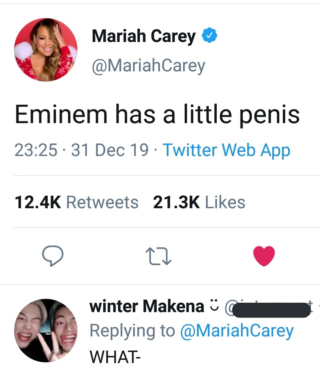Open winter Makena's profile picture
The image size is (320, 378).
coord(46,330)
